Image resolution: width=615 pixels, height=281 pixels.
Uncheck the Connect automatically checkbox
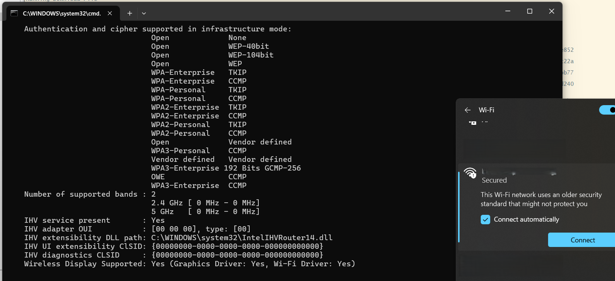485,219
